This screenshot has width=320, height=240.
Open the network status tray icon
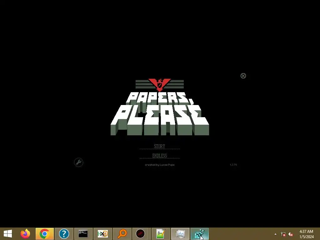(283, 234)
